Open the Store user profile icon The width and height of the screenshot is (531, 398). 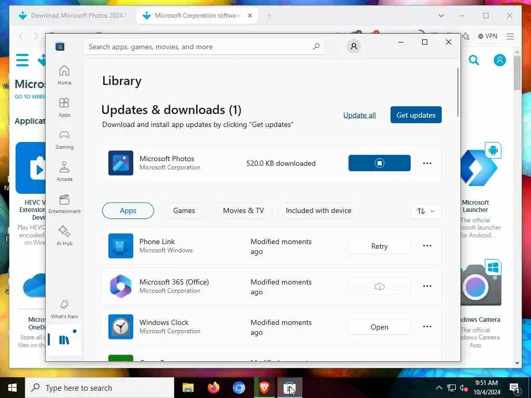click(354, 46)
